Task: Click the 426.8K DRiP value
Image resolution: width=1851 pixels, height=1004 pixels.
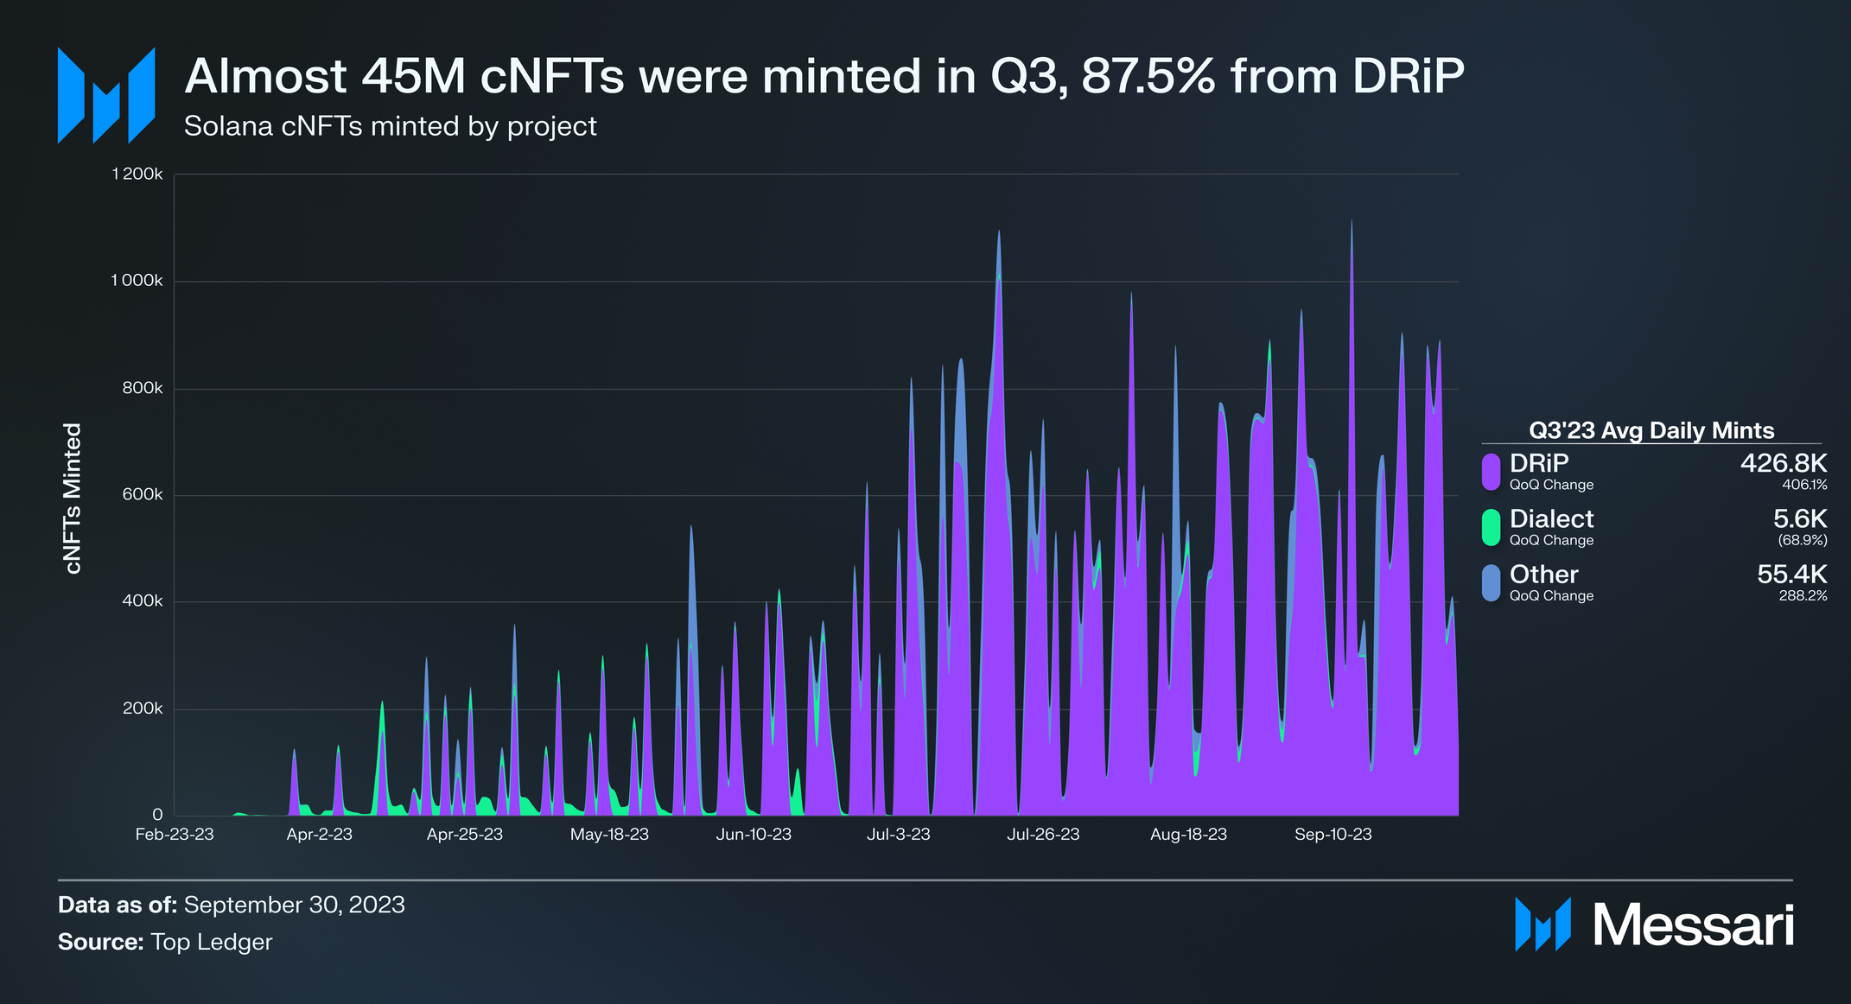Action: [x=1783, y=463]
